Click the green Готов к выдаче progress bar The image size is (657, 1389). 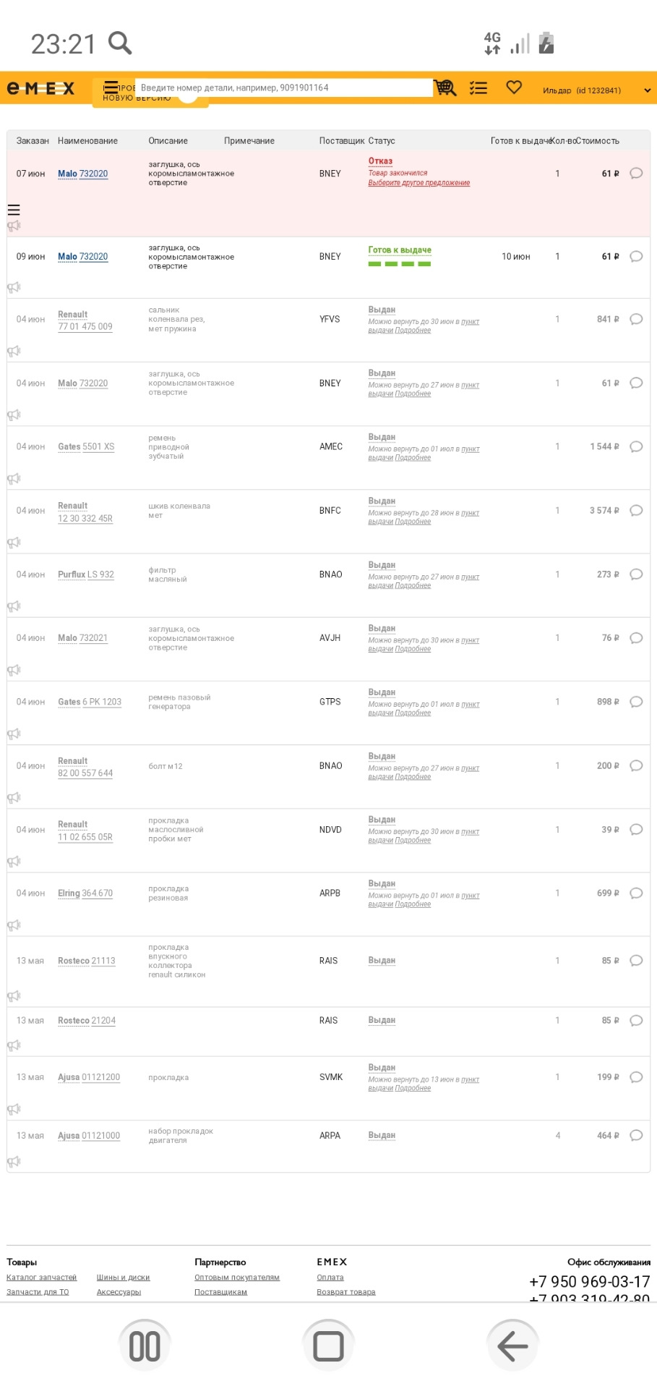click(x=399, y=264)
